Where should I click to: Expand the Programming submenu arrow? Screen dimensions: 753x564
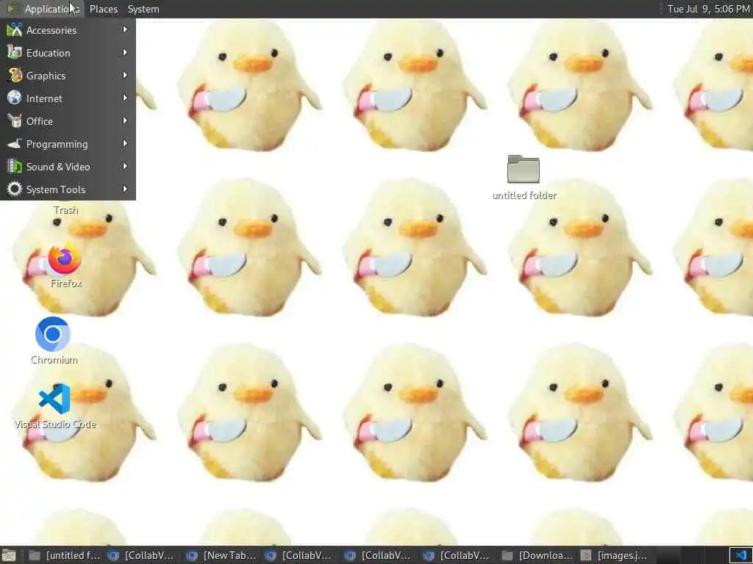coord(125,143)
